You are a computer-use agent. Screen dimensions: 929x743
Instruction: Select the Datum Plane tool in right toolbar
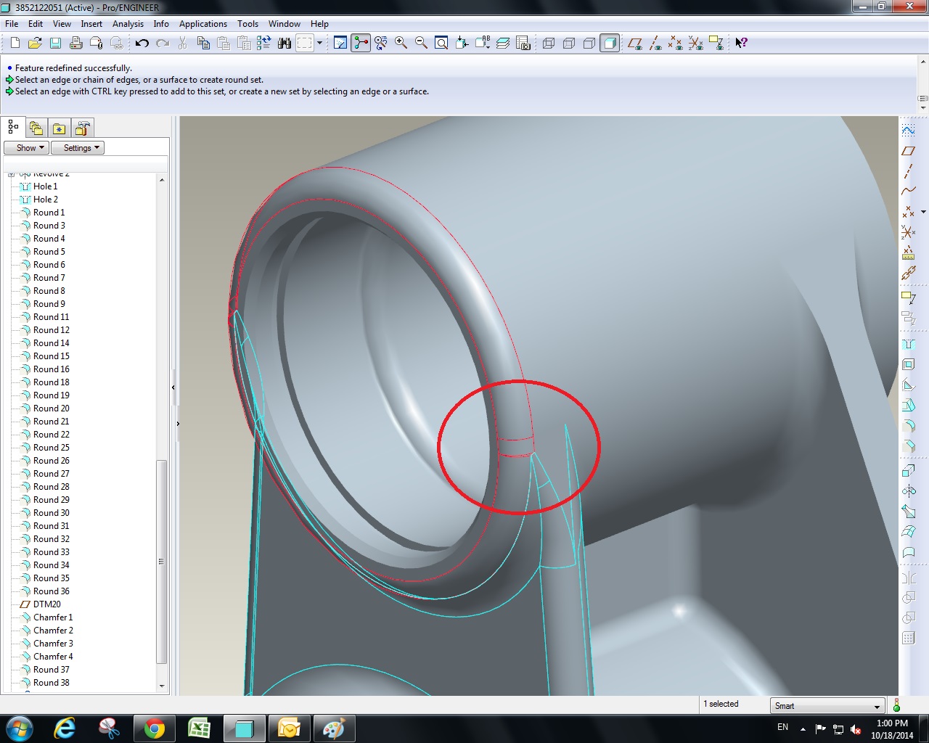908,151
